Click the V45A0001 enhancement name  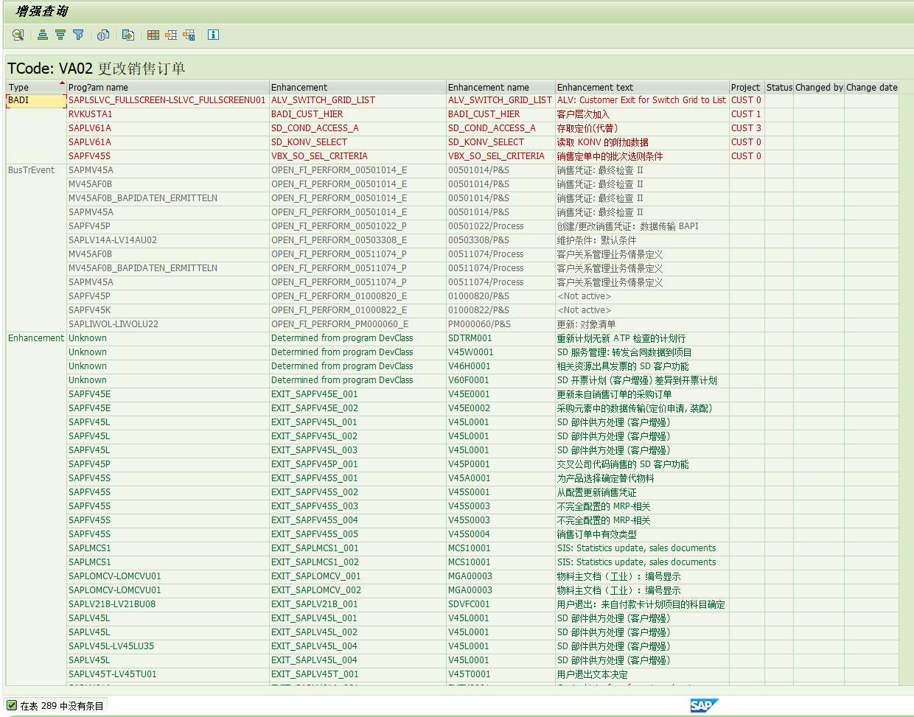(x=500, y=478)
